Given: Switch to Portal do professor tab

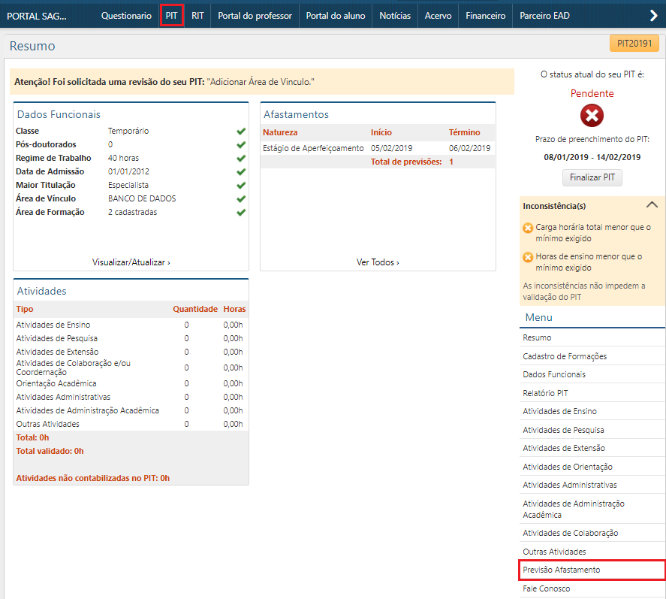Looking at the screenshot, I should coord(255,15).
